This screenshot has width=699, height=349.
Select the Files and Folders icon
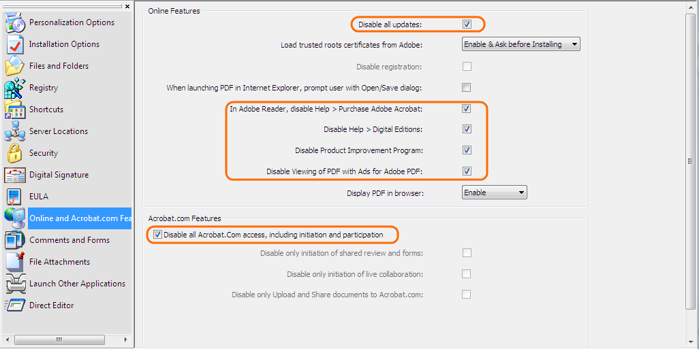(x=15, y=66)
